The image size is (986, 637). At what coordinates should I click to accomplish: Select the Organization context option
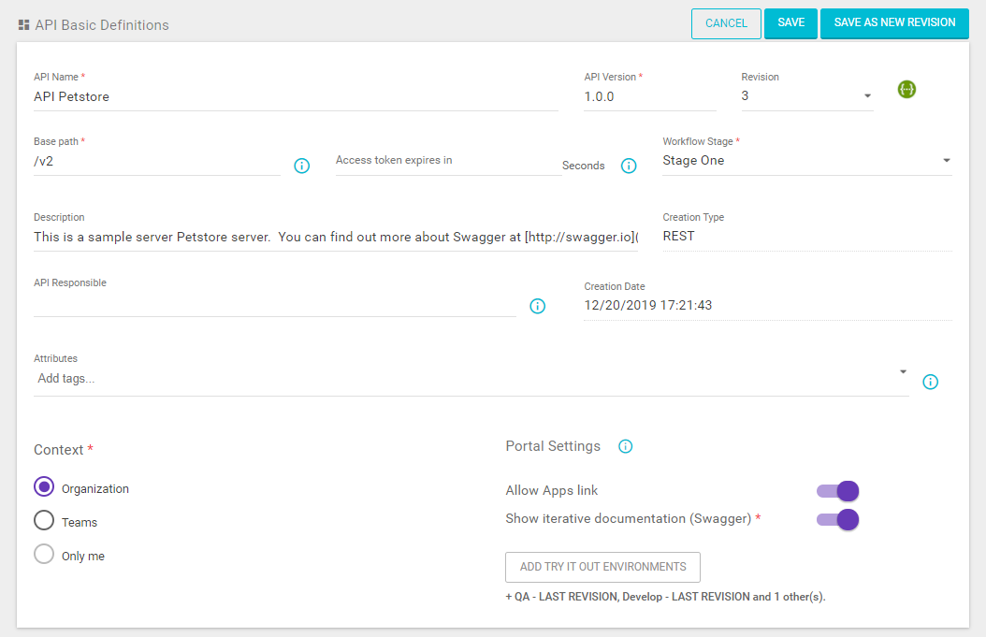pos(44,487)
